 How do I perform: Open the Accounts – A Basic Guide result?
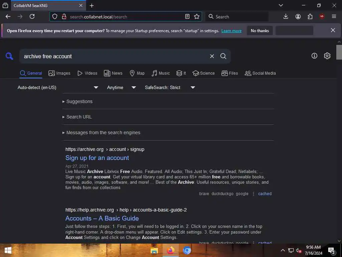click(x=102, y=218)
